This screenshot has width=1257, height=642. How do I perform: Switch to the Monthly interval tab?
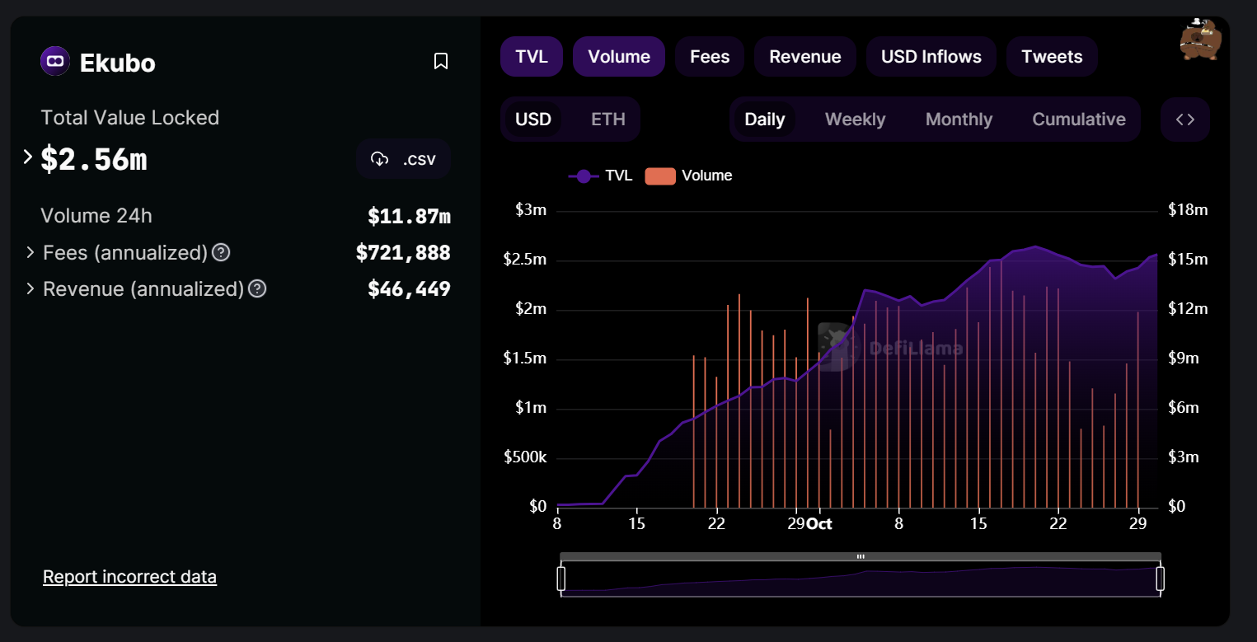959,119
